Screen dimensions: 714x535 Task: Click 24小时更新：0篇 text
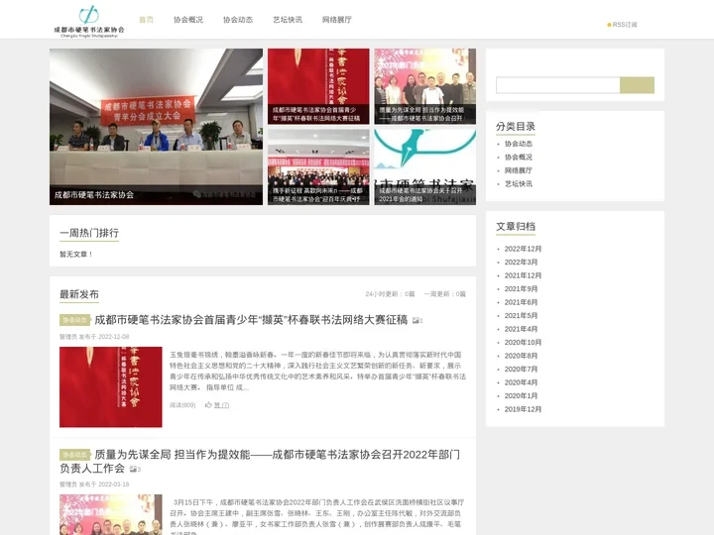tap(390, 294)
